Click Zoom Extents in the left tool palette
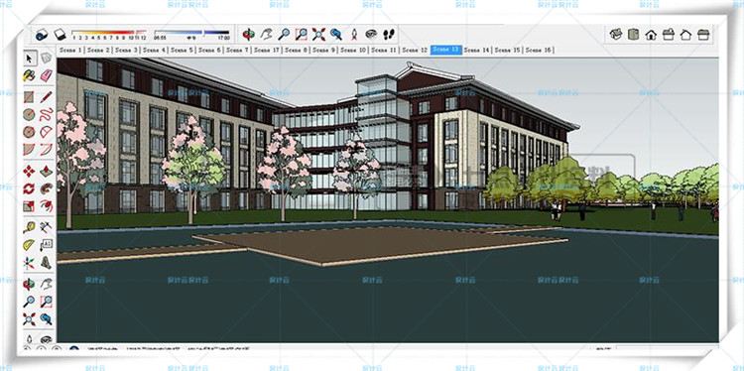Image resolution: width=744 pixels, height=371 pixels. 29,318
